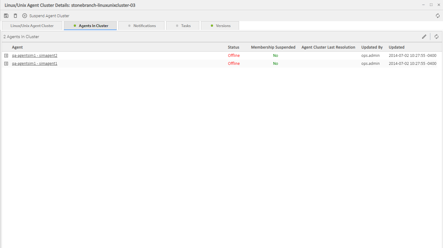Refresh the agent cluster details window
The width and height of the screenshot is (443, 248).
pos(438,16)
